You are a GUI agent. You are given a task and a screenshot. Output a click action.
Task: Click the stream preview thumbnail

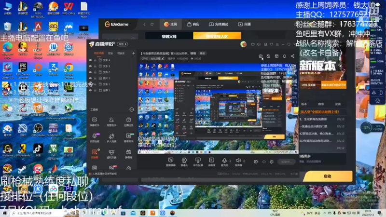[218, 108]
